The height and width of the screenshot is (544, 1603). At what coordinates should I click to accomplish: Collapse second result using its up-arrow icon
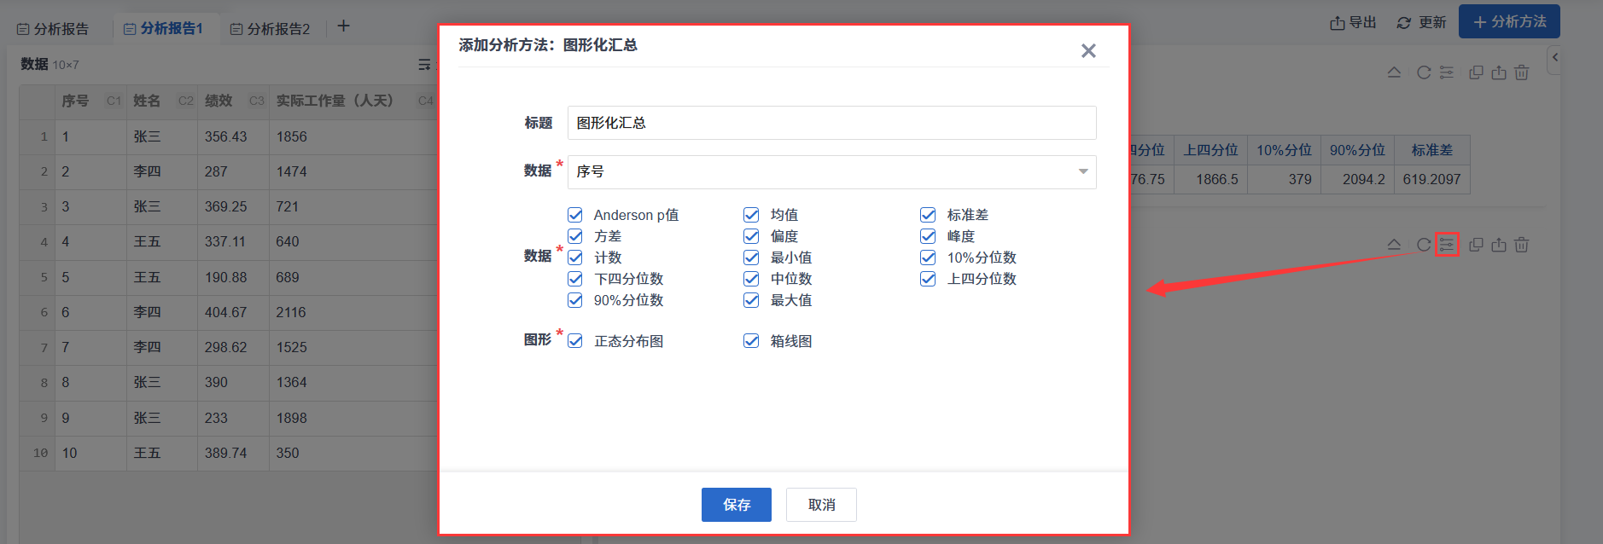click(1394, 245)
